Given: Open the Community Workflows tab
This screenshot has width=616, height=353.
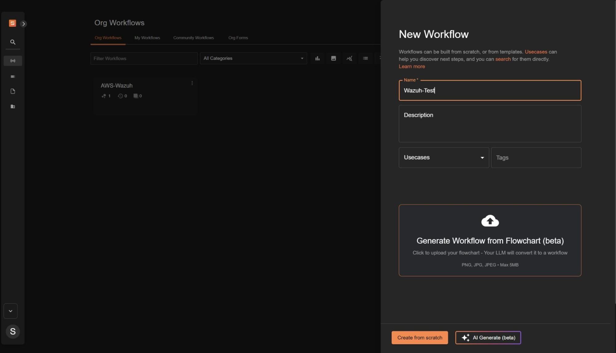Looking at the screenshot, I should (193, 38).
